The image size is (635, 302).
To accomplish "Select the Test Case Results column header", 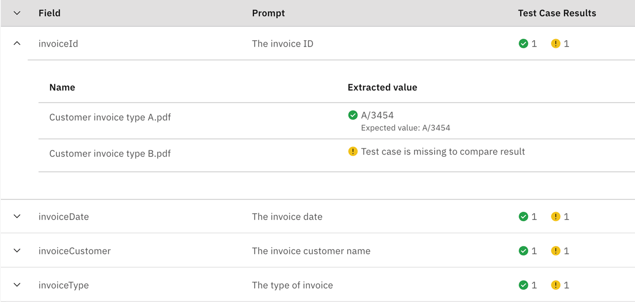I will pos(557,13).
